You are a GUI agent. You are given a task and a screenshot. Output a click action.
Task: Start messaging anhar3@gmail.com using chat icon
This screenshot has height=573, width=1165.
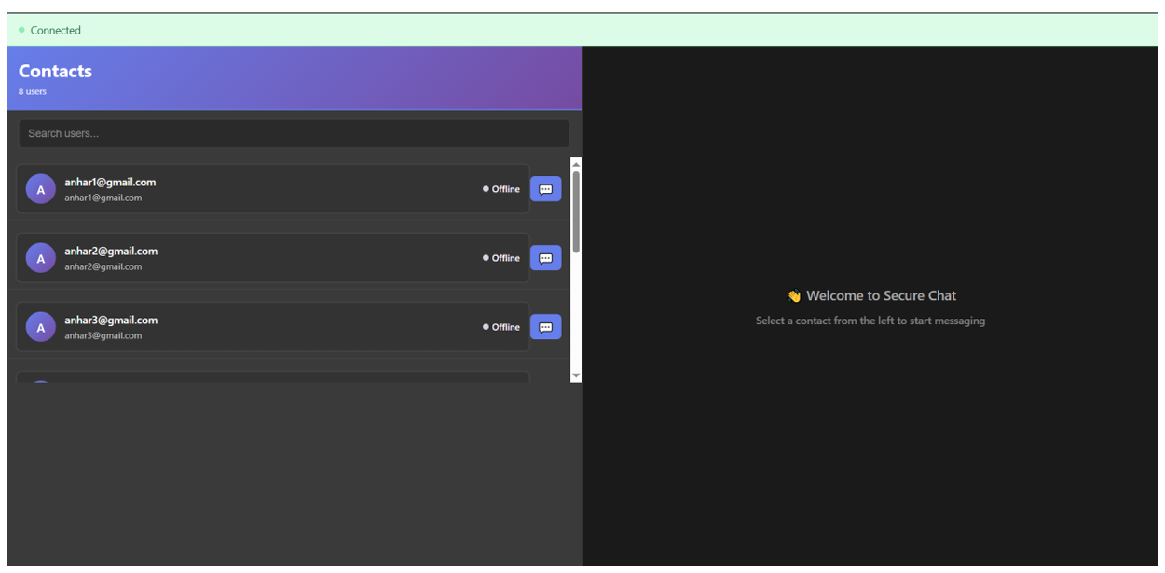(x=545, y=327)
